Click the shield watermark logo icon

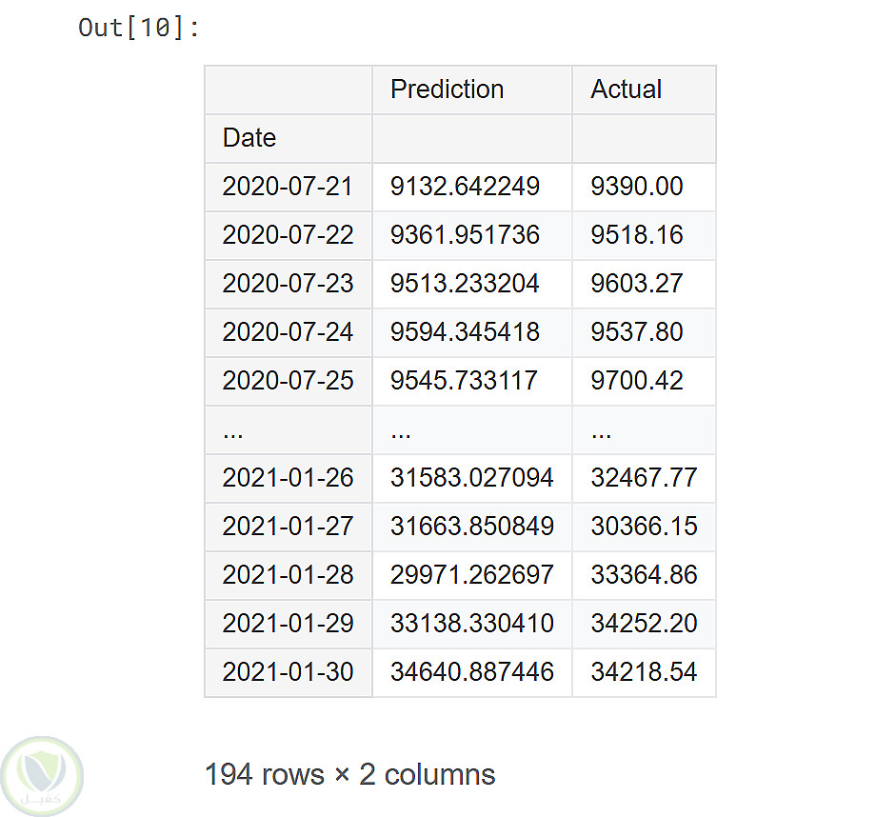42,775
